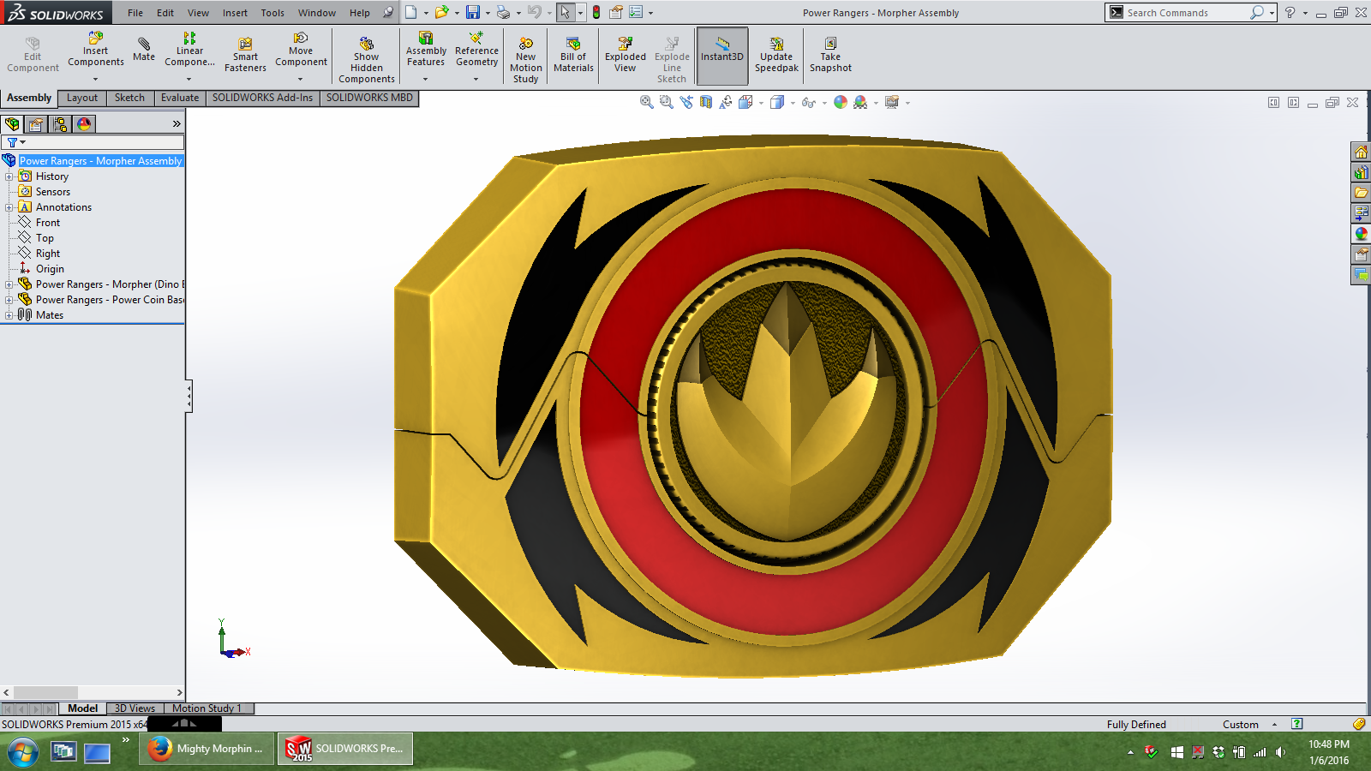This screenshot has width=1371, height=771.
Task: Click Update Speedpak button
Action: point(776,55)
